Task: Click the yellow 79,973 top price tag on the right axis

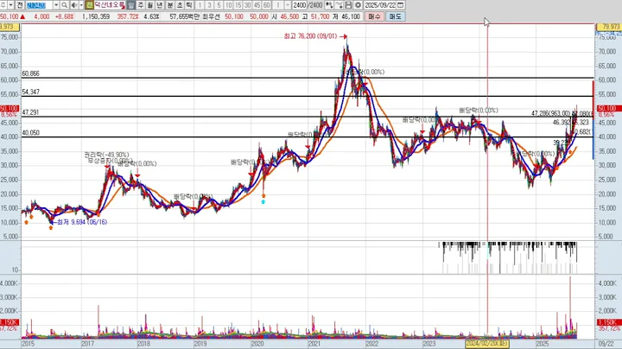Action: click(611, 27)
